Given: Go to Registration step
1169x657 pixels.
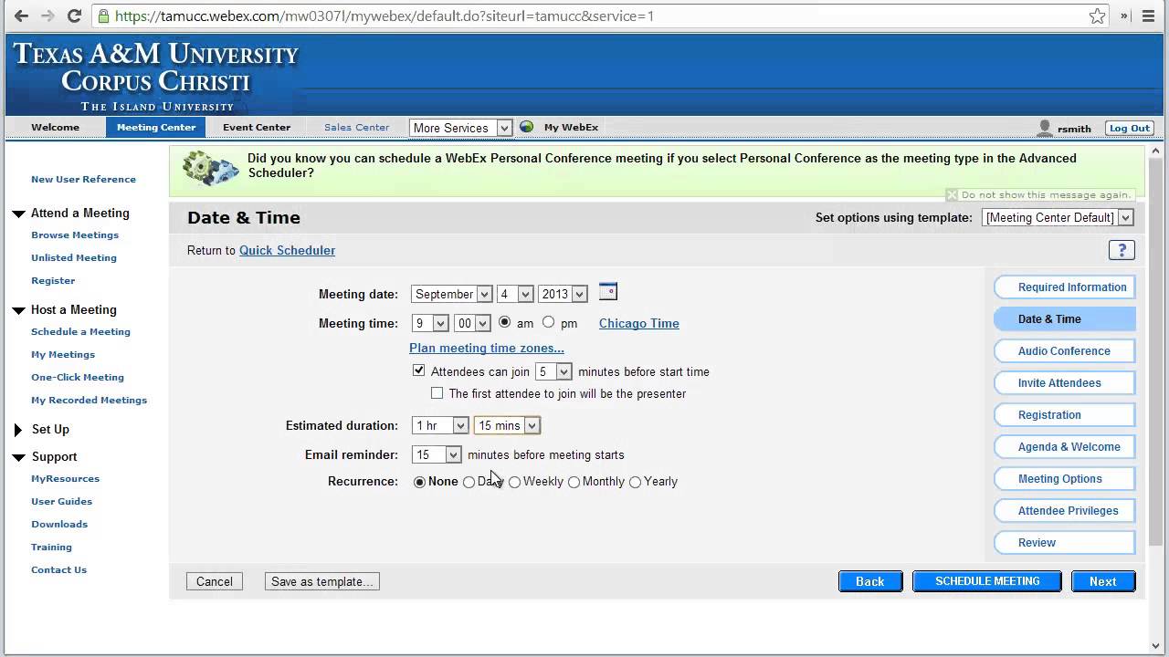Looking at the screenshot, I should tap(1065, 414).
